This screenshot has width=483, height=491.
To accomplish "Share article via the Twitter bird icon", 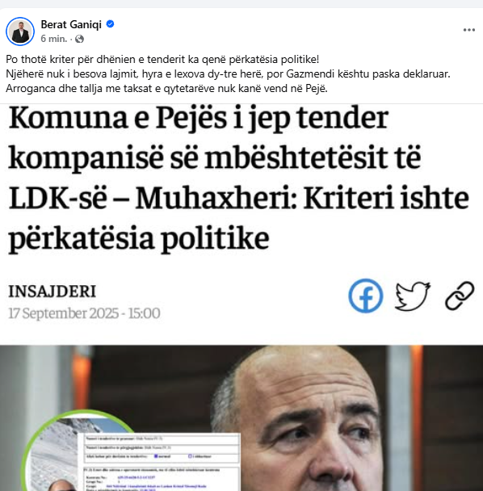I will [413, 296].
